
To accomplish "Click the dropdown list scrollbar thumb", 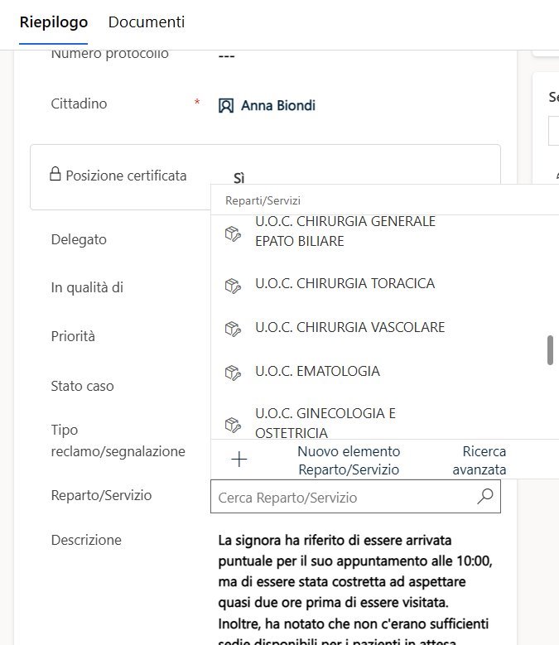I will 549,350.
